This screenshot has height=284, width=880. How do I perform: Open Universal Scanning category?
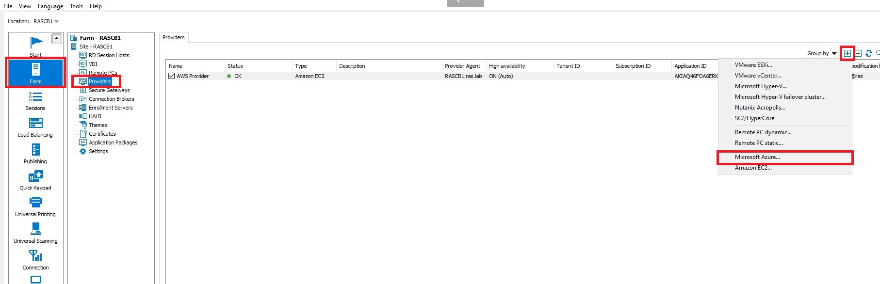(35, 233)
